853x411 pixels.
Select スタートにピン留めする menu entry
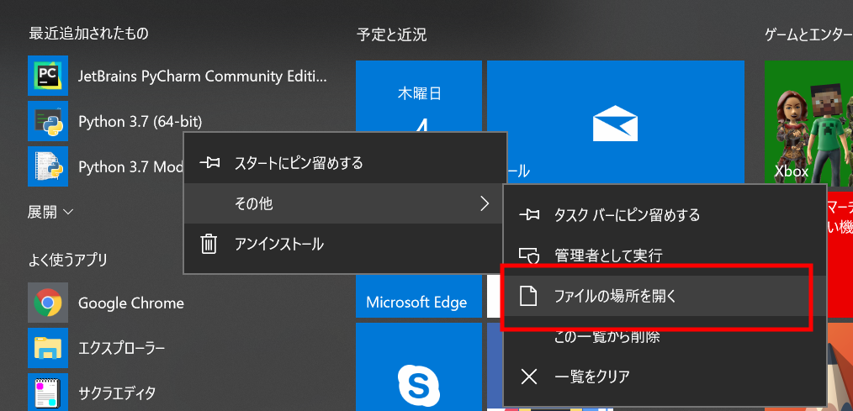pos(345,162)
